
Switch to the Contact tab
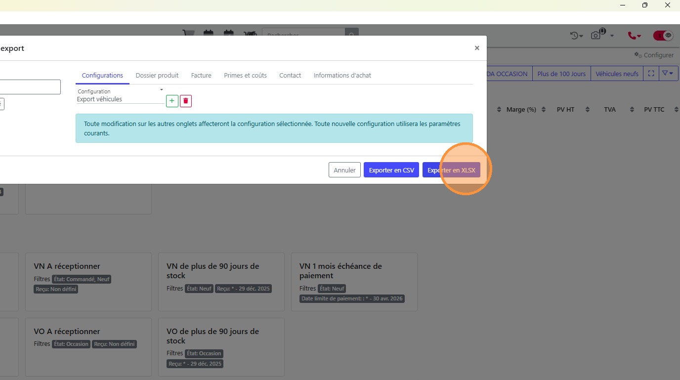click(290, 76)
